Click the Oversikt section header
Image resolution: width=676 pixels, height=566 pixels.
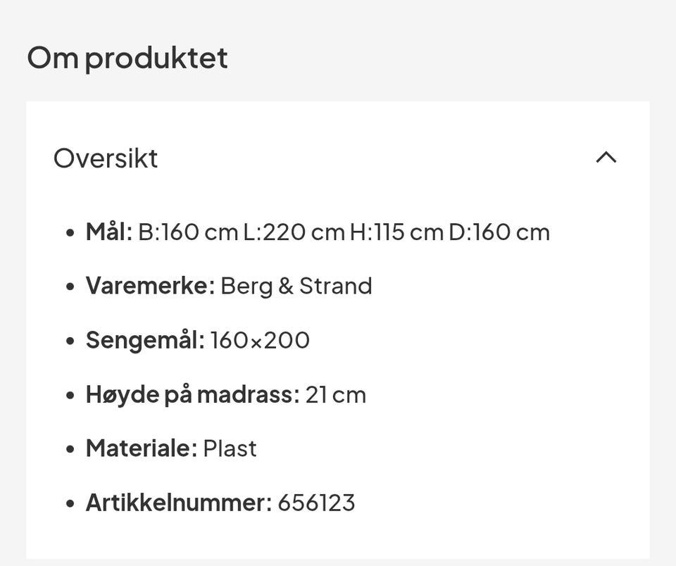point(106,158)
